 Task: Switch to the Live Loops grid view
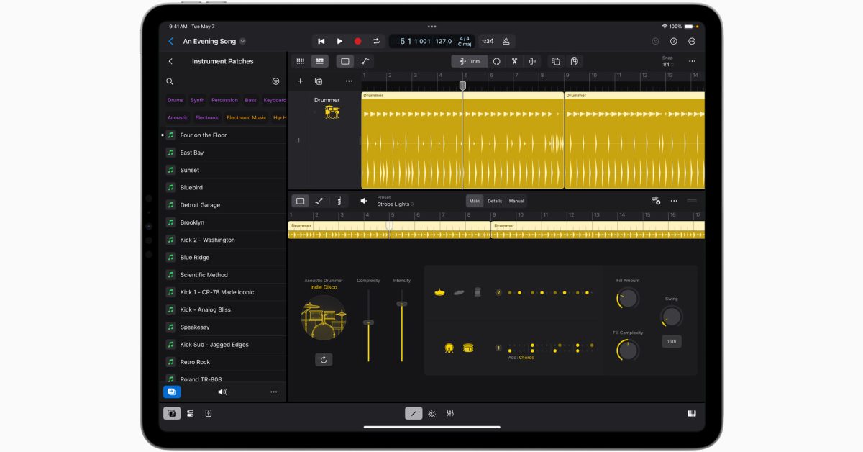(x=301, y=61)
